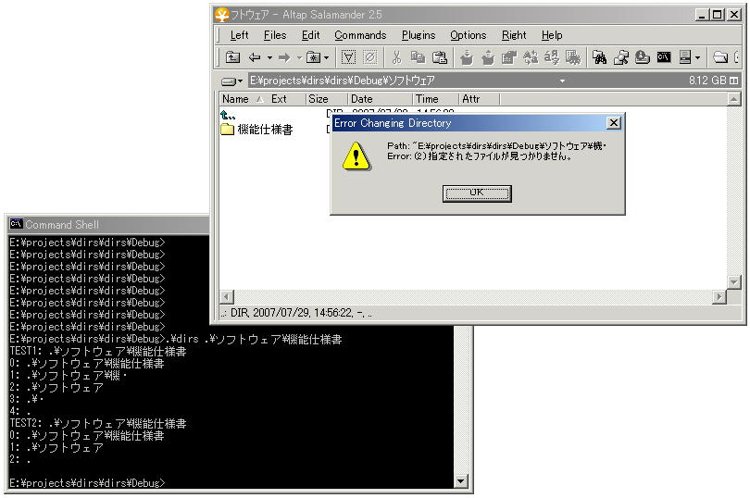The height and width of the screenshot is (498, 750).
Task: Click the Parent Directory toolbar icon
Action: [x=233, y=58]
